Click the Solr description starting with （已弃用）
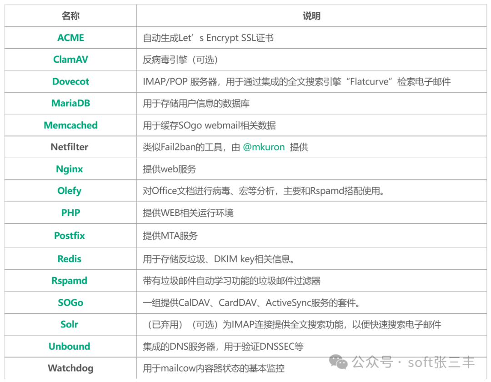The width and height of the screenshot is (491, 382). pyautogui.click(x=292, y=325)
